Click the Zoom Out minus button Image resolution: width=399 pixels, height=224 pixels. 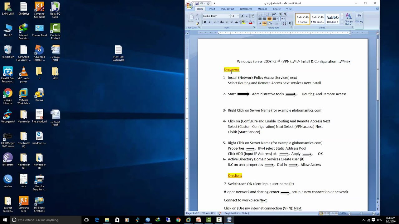click(x=349, y=213)
